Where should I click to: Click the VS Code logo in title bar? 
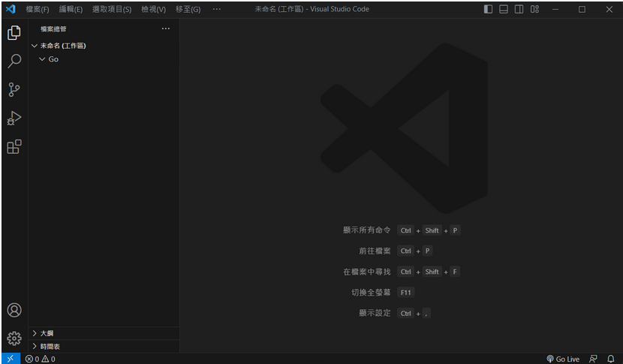pyautogui.click(x=11, y=9)
